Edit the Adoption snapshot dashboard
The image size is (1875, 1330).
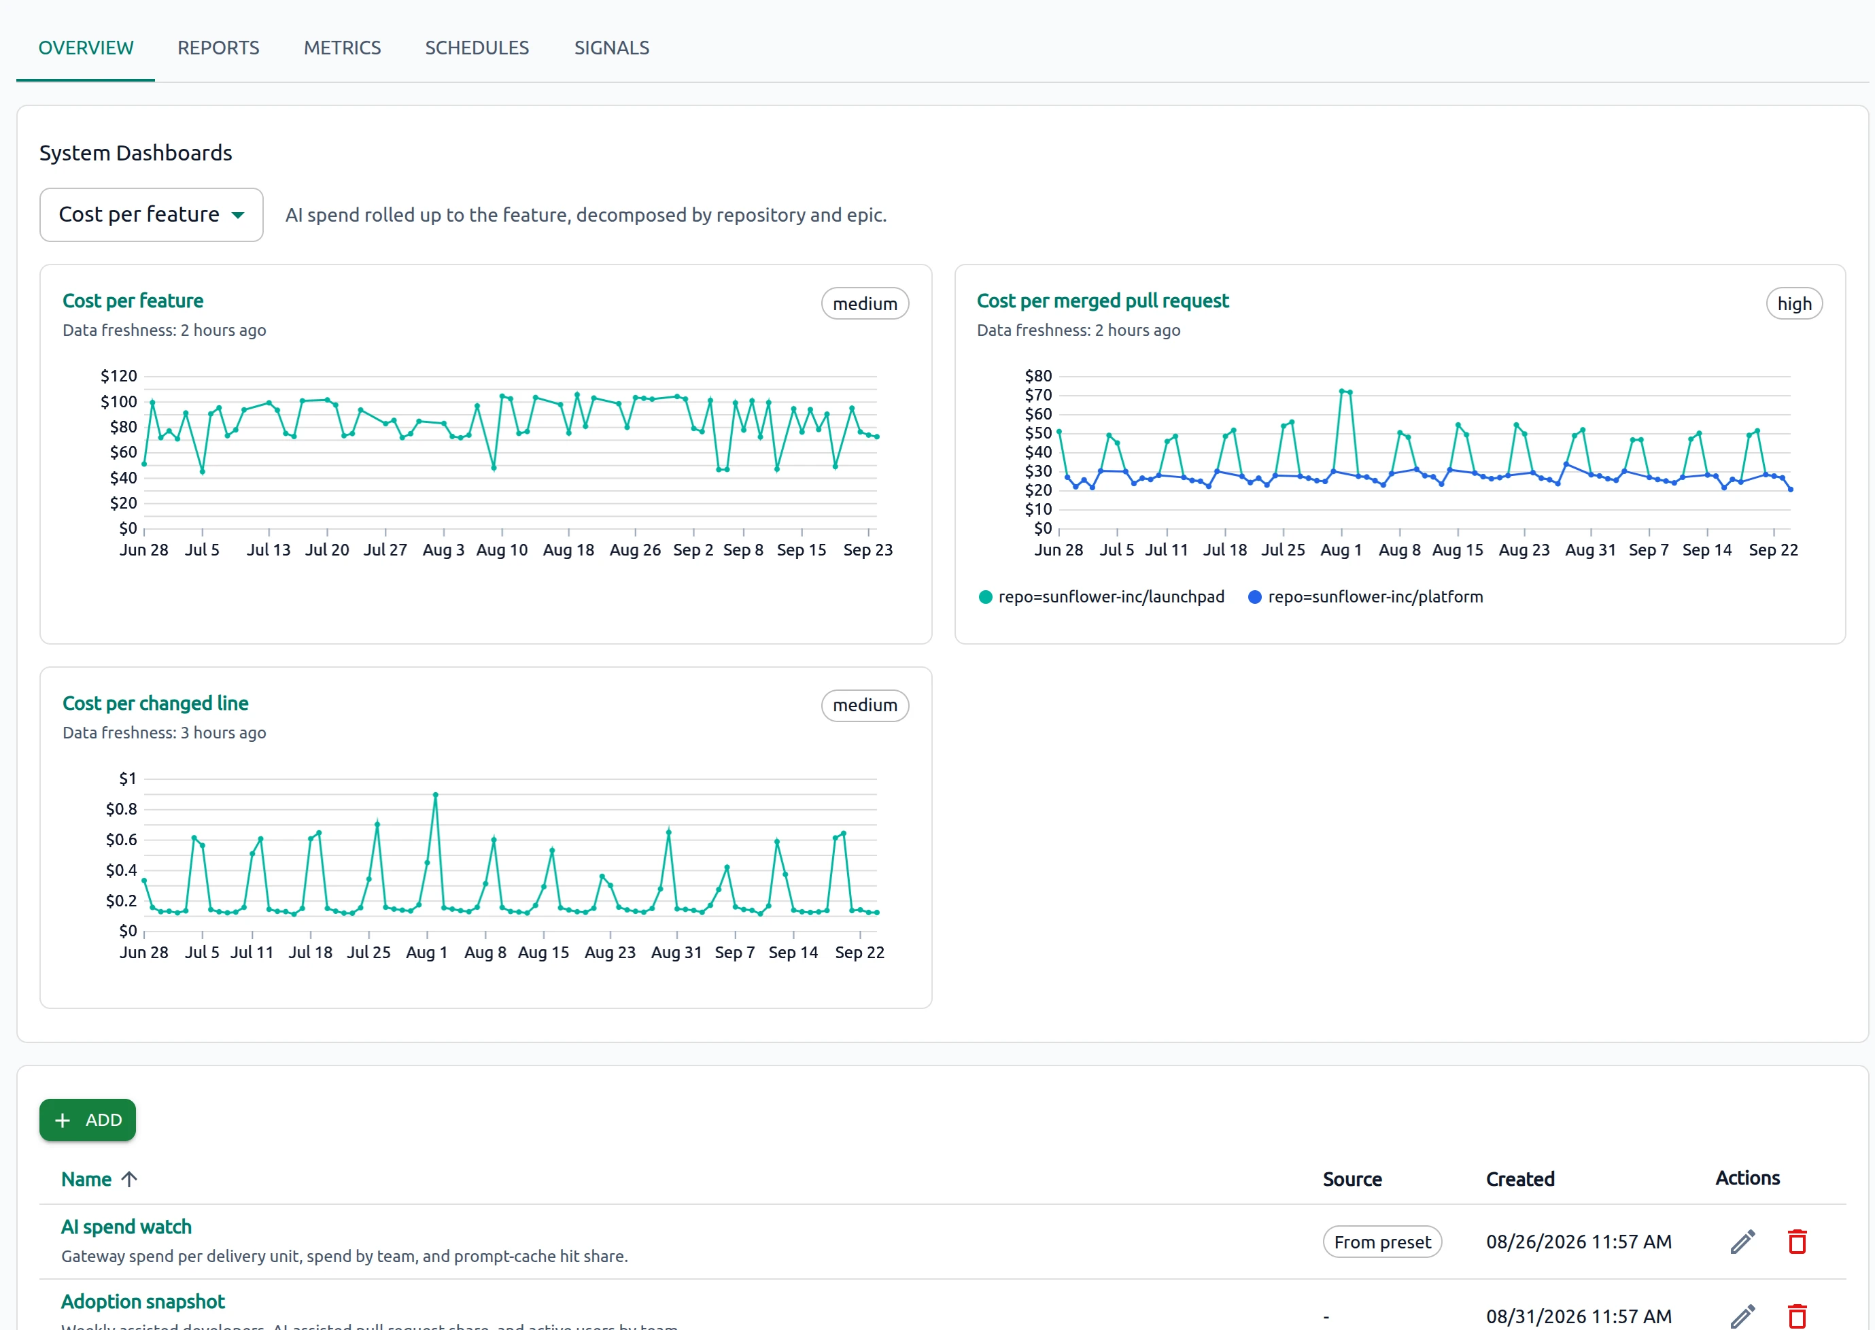1742,1315
